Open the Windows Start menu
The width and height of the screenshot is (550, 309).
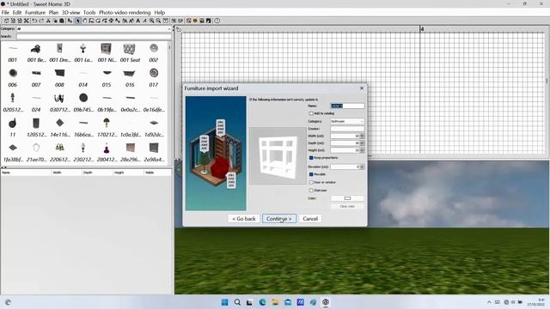[x=224, y=302]
